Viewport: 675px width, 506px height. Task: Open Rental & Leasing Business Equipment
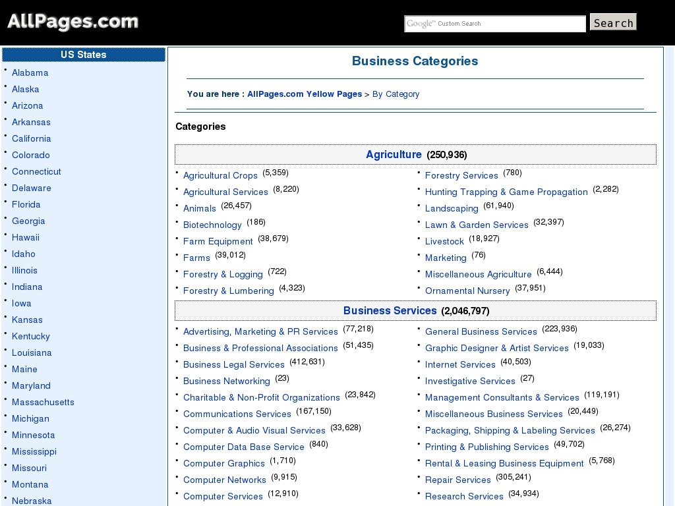click(504, 463)
